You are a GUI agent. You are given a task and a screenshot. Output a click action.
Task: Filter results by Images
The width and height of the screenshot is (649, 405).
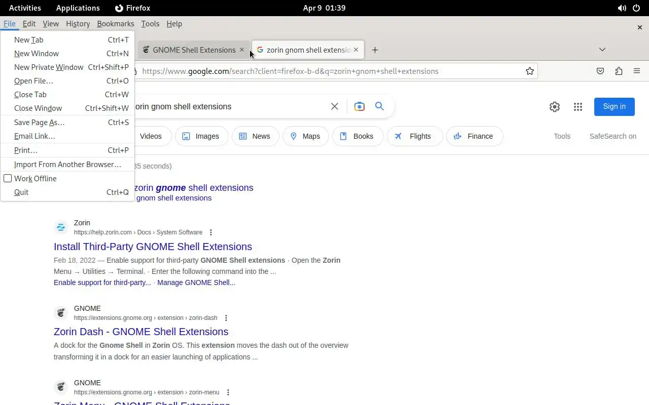(x=201, y=136)
